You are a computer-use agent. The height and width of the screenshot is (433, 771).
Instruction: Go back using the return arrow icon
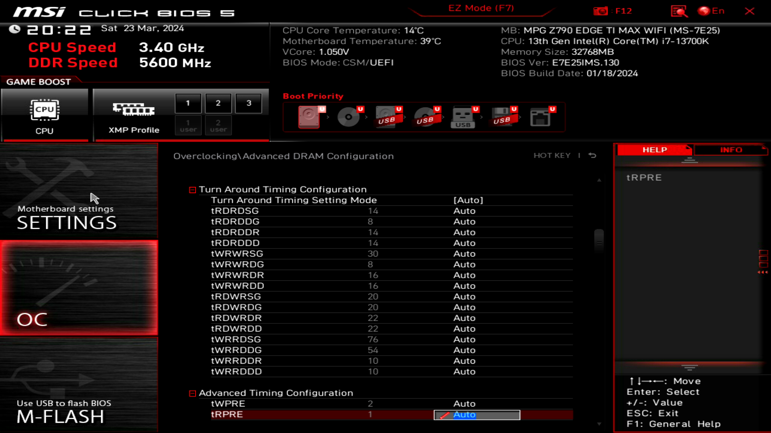[592, 156]
